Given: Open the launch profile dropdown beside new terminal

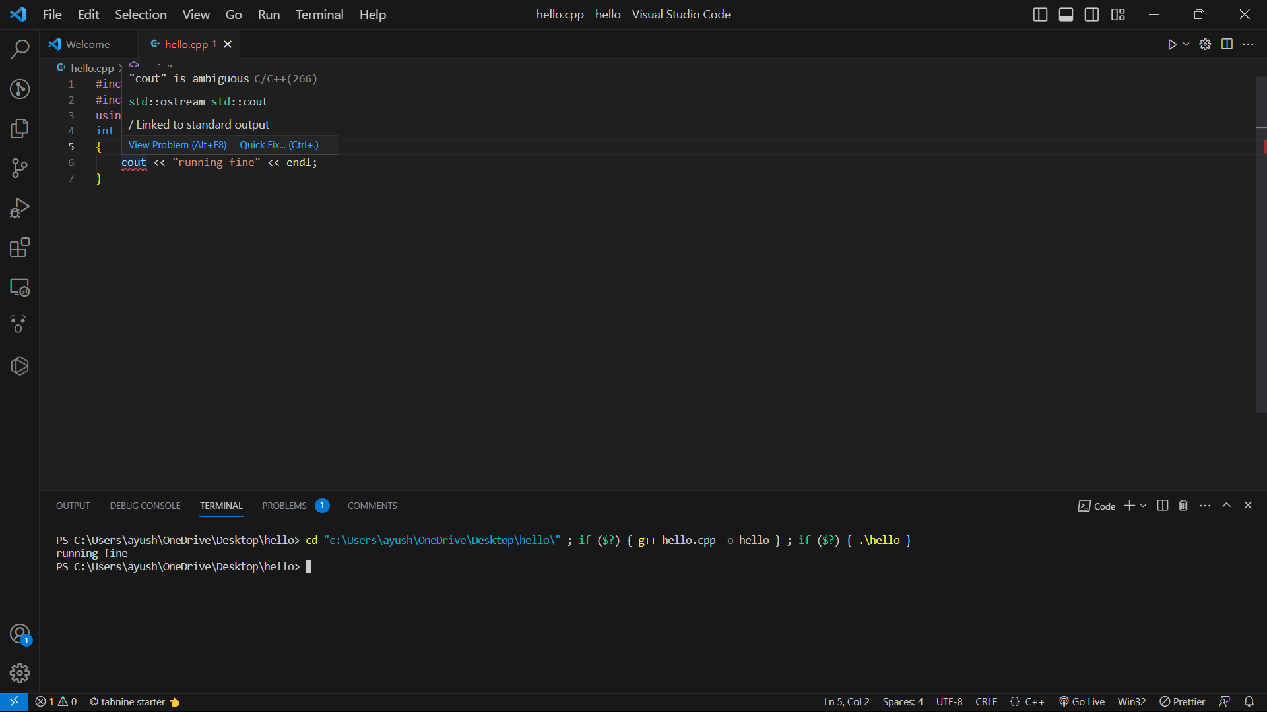Looking at the screenshot, I should (x=1143, y=505).
